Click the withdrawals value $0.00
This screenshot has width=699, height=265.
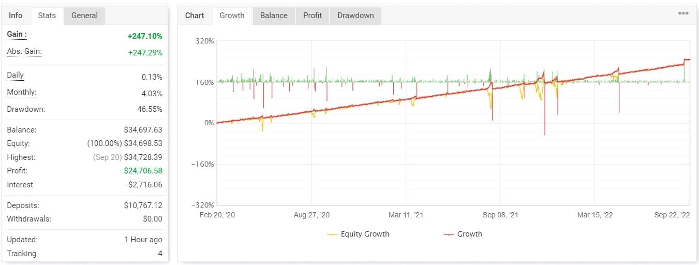(153, 219)
